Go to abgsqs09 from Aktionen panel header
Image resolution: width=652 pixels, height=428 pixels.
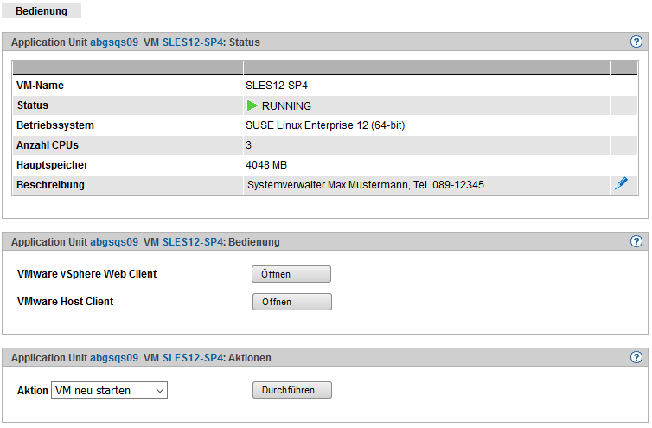coord(114,358)
